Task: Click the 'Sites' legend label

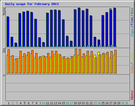Action: (132, 69)
